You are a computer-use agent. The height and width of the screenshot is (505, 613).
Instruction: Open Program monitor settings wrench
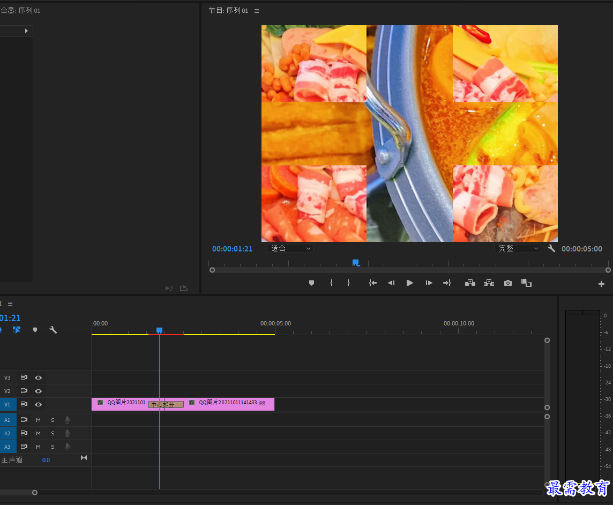click(551, 248)
